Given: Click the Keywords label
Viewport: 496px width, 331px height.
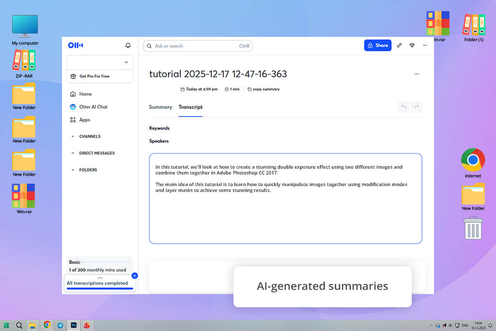Looking at the screenshot, I should pos(159,128).
